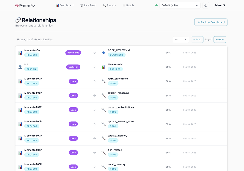Screen dimensions: 244x171
Task: Click the person icon next to MJ
Action: pyautogui.click(x=20, y=67)
